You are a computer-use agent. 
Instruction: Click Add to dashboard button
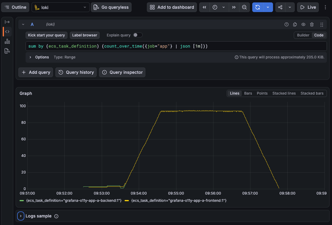tap(172, 7)
